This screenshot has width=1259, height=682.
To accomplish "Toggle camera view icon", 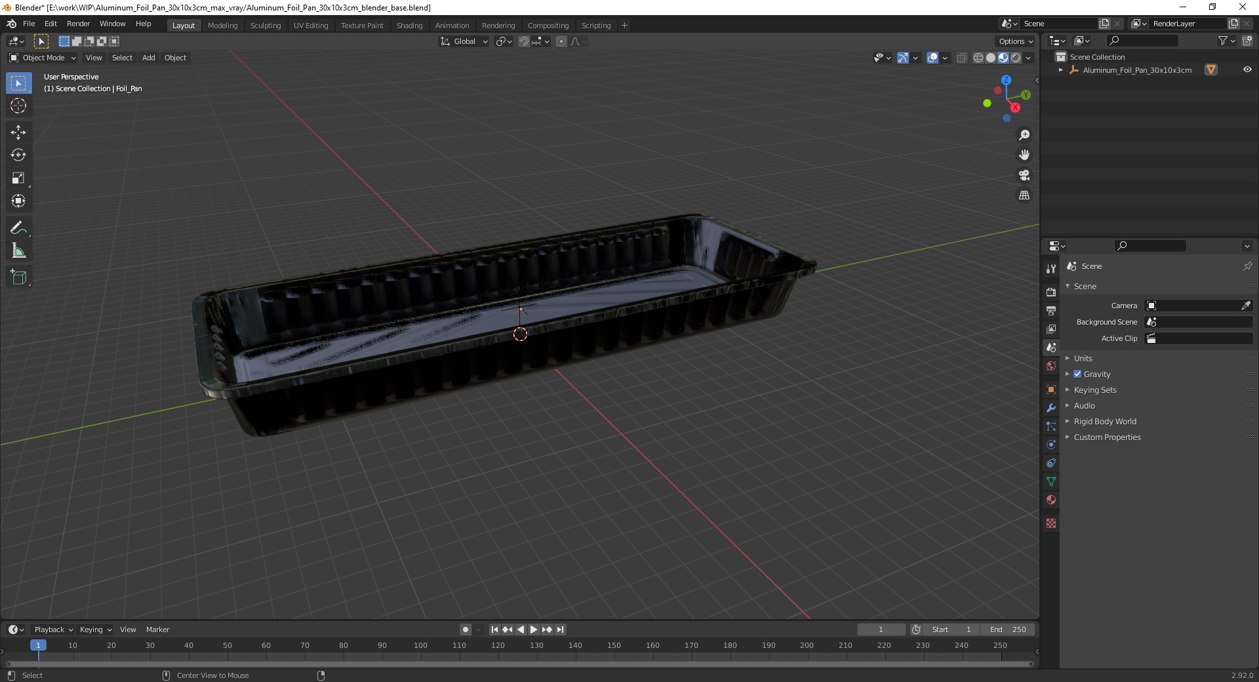I will [1024, 175].
